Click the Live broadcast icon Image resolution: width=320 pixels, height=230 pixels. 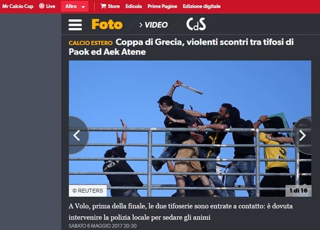pyautogui.click(x=41, y=6)
